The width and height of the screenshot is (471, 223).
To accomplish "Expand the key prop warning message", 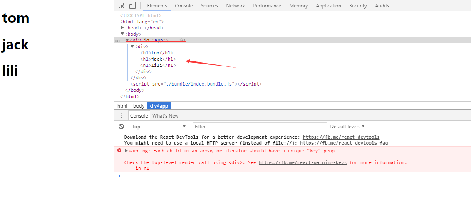I will pyautogui.click(x=126, y=150).
